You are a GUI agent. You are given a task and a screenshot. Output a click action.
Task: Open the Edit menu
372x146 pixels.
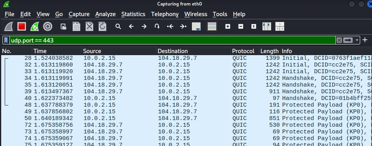click(25, 14)
